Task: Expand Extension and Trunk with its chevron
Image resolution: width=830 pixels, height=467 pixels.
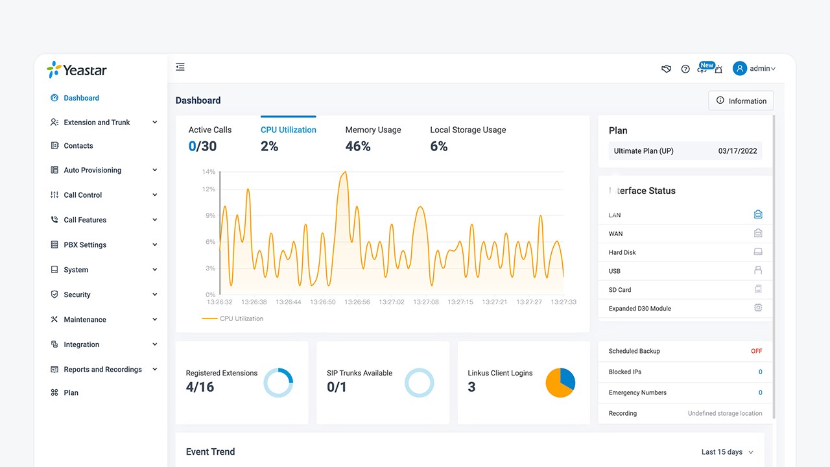Action: click(x=155, y=122)
